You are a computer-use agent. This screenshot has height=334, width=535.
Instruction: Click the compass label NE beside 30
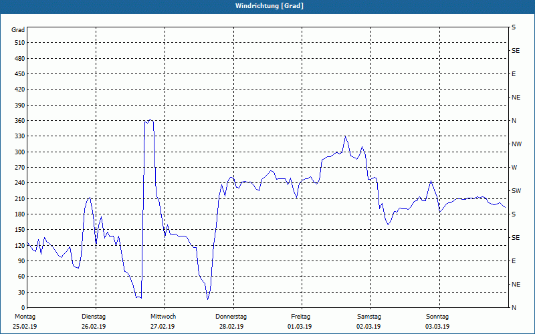tap(516, 285)
